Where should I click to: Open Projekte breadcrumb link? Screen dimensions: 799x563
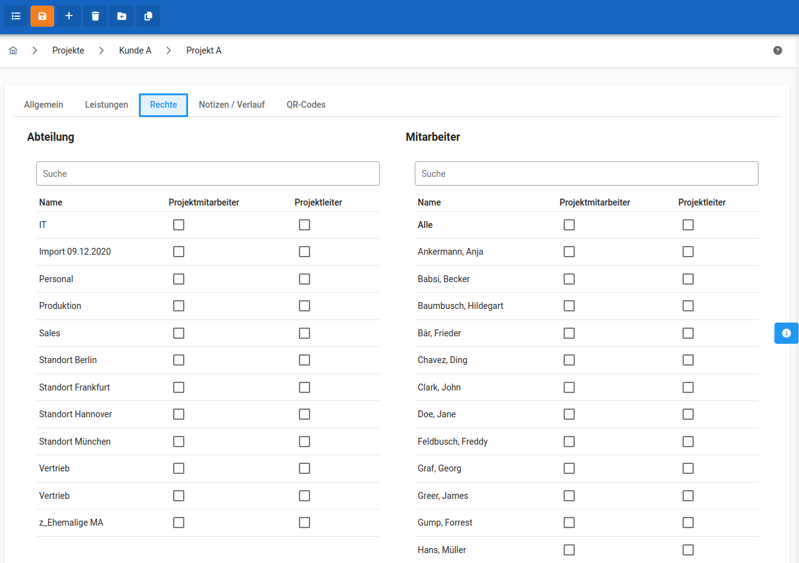coord(69,50)
